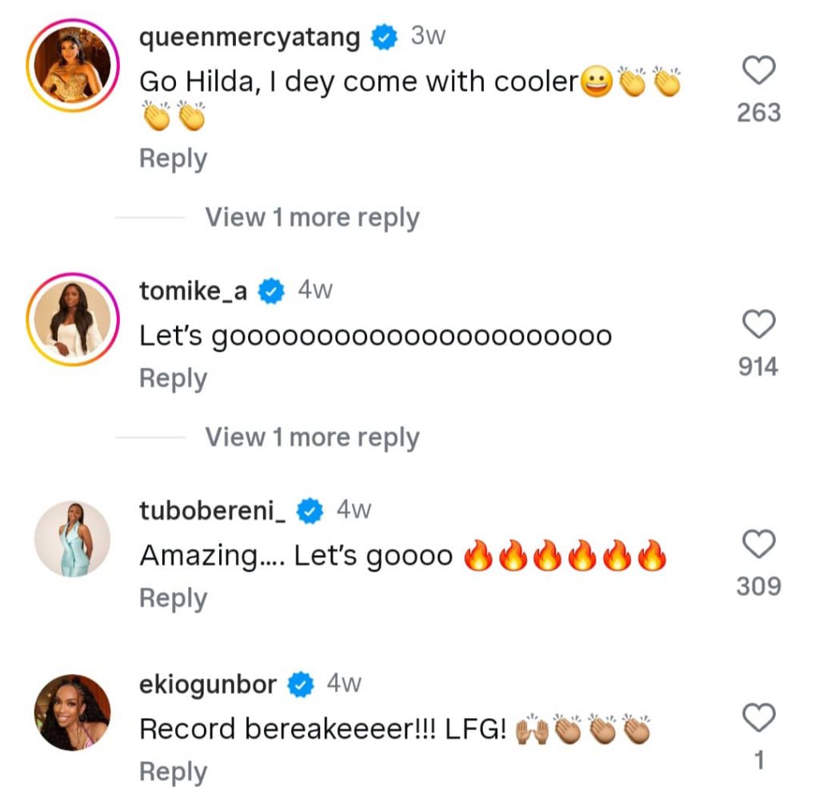This screenshot has height=806, width=819.
Task: Tap the heart on tomike_a's comment
Action: tap(758, 325)
